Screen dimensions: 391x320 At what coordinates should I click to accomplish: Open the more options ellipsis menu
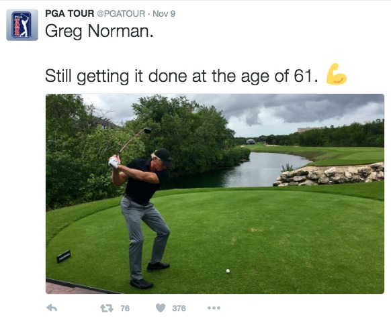pos(214,308)
